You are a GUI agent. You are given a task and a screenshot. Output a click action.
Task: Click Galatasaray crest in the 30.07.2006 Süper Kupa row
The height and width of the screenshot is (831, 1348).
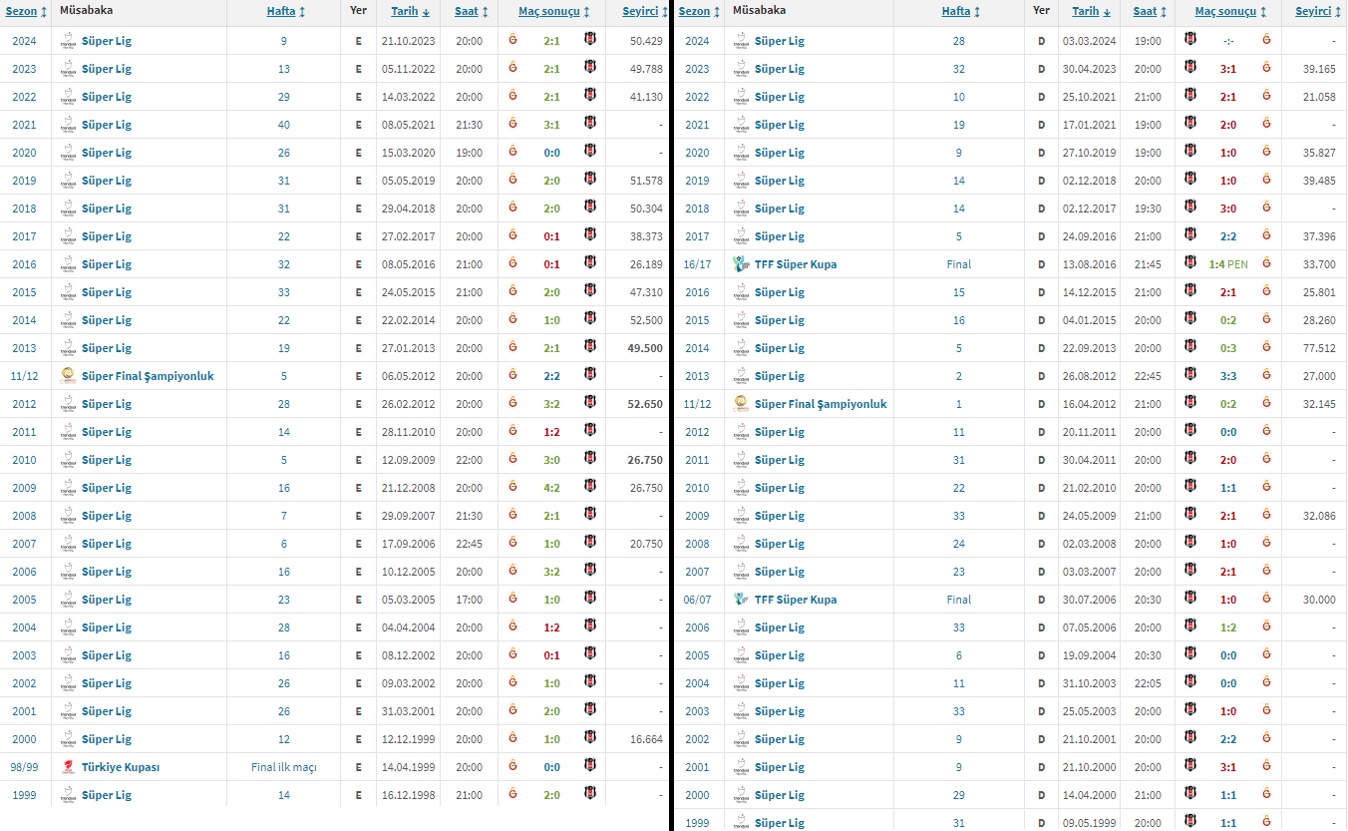(x=1266, y=599)
